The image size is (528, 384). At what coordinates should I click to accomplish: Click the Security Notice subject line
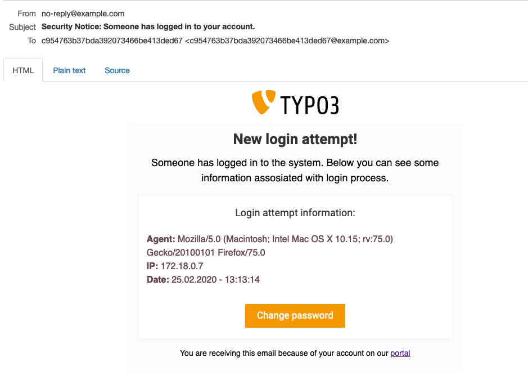coord(148,26)
